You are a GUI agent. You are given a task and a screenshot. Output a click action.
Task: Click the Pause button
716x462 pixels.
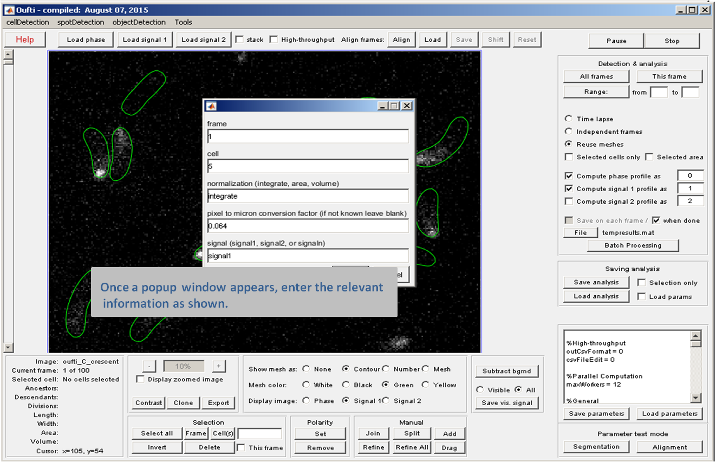pyautogui.click(x=616, y=41)
